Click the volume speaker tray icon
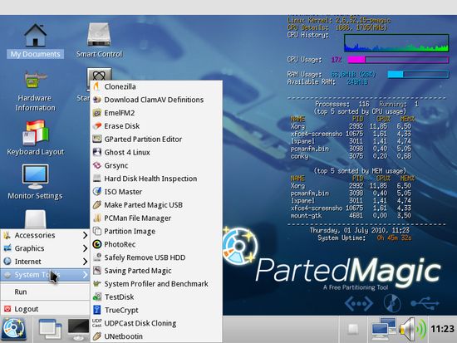This screenshot has width=457, height=343. point(412,330)
